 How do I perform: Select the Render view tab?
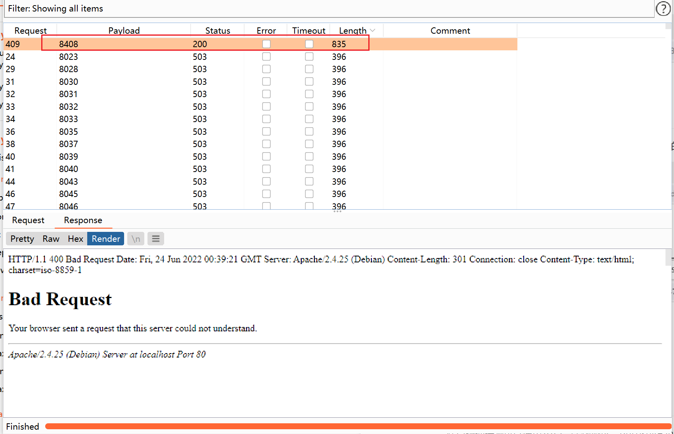[x=106, y=239]
